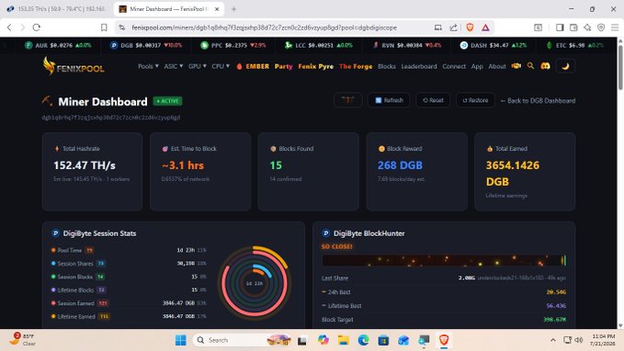The image size is (624, 351).
Task: Click the Refresh dashboard button
Action: (x=389, y=100)
